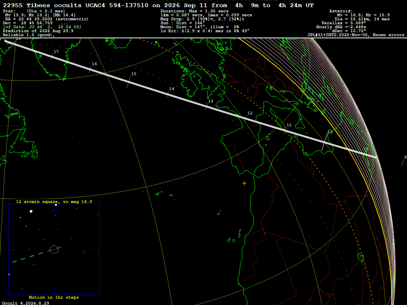Viewport: 407px width, 305px height.
Task: Click the '12 arcmin square, to mag 14.9' caption
Action: [54, 201]
